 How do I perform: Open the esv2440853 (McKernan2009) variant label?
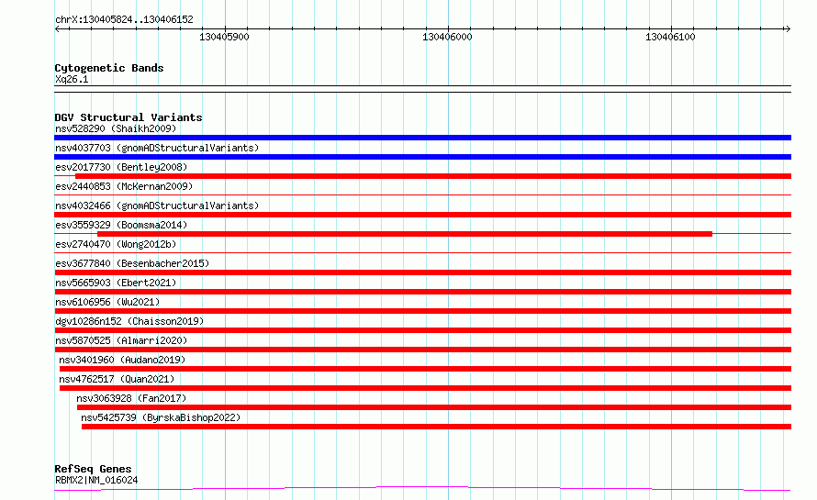click(x=124, y=186)
